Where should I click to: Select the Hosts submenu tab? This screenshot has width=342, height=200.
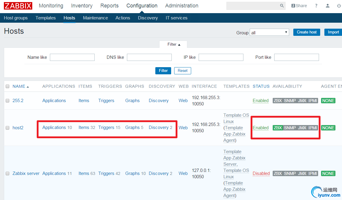pyautogui.click(x=69, y=18)
